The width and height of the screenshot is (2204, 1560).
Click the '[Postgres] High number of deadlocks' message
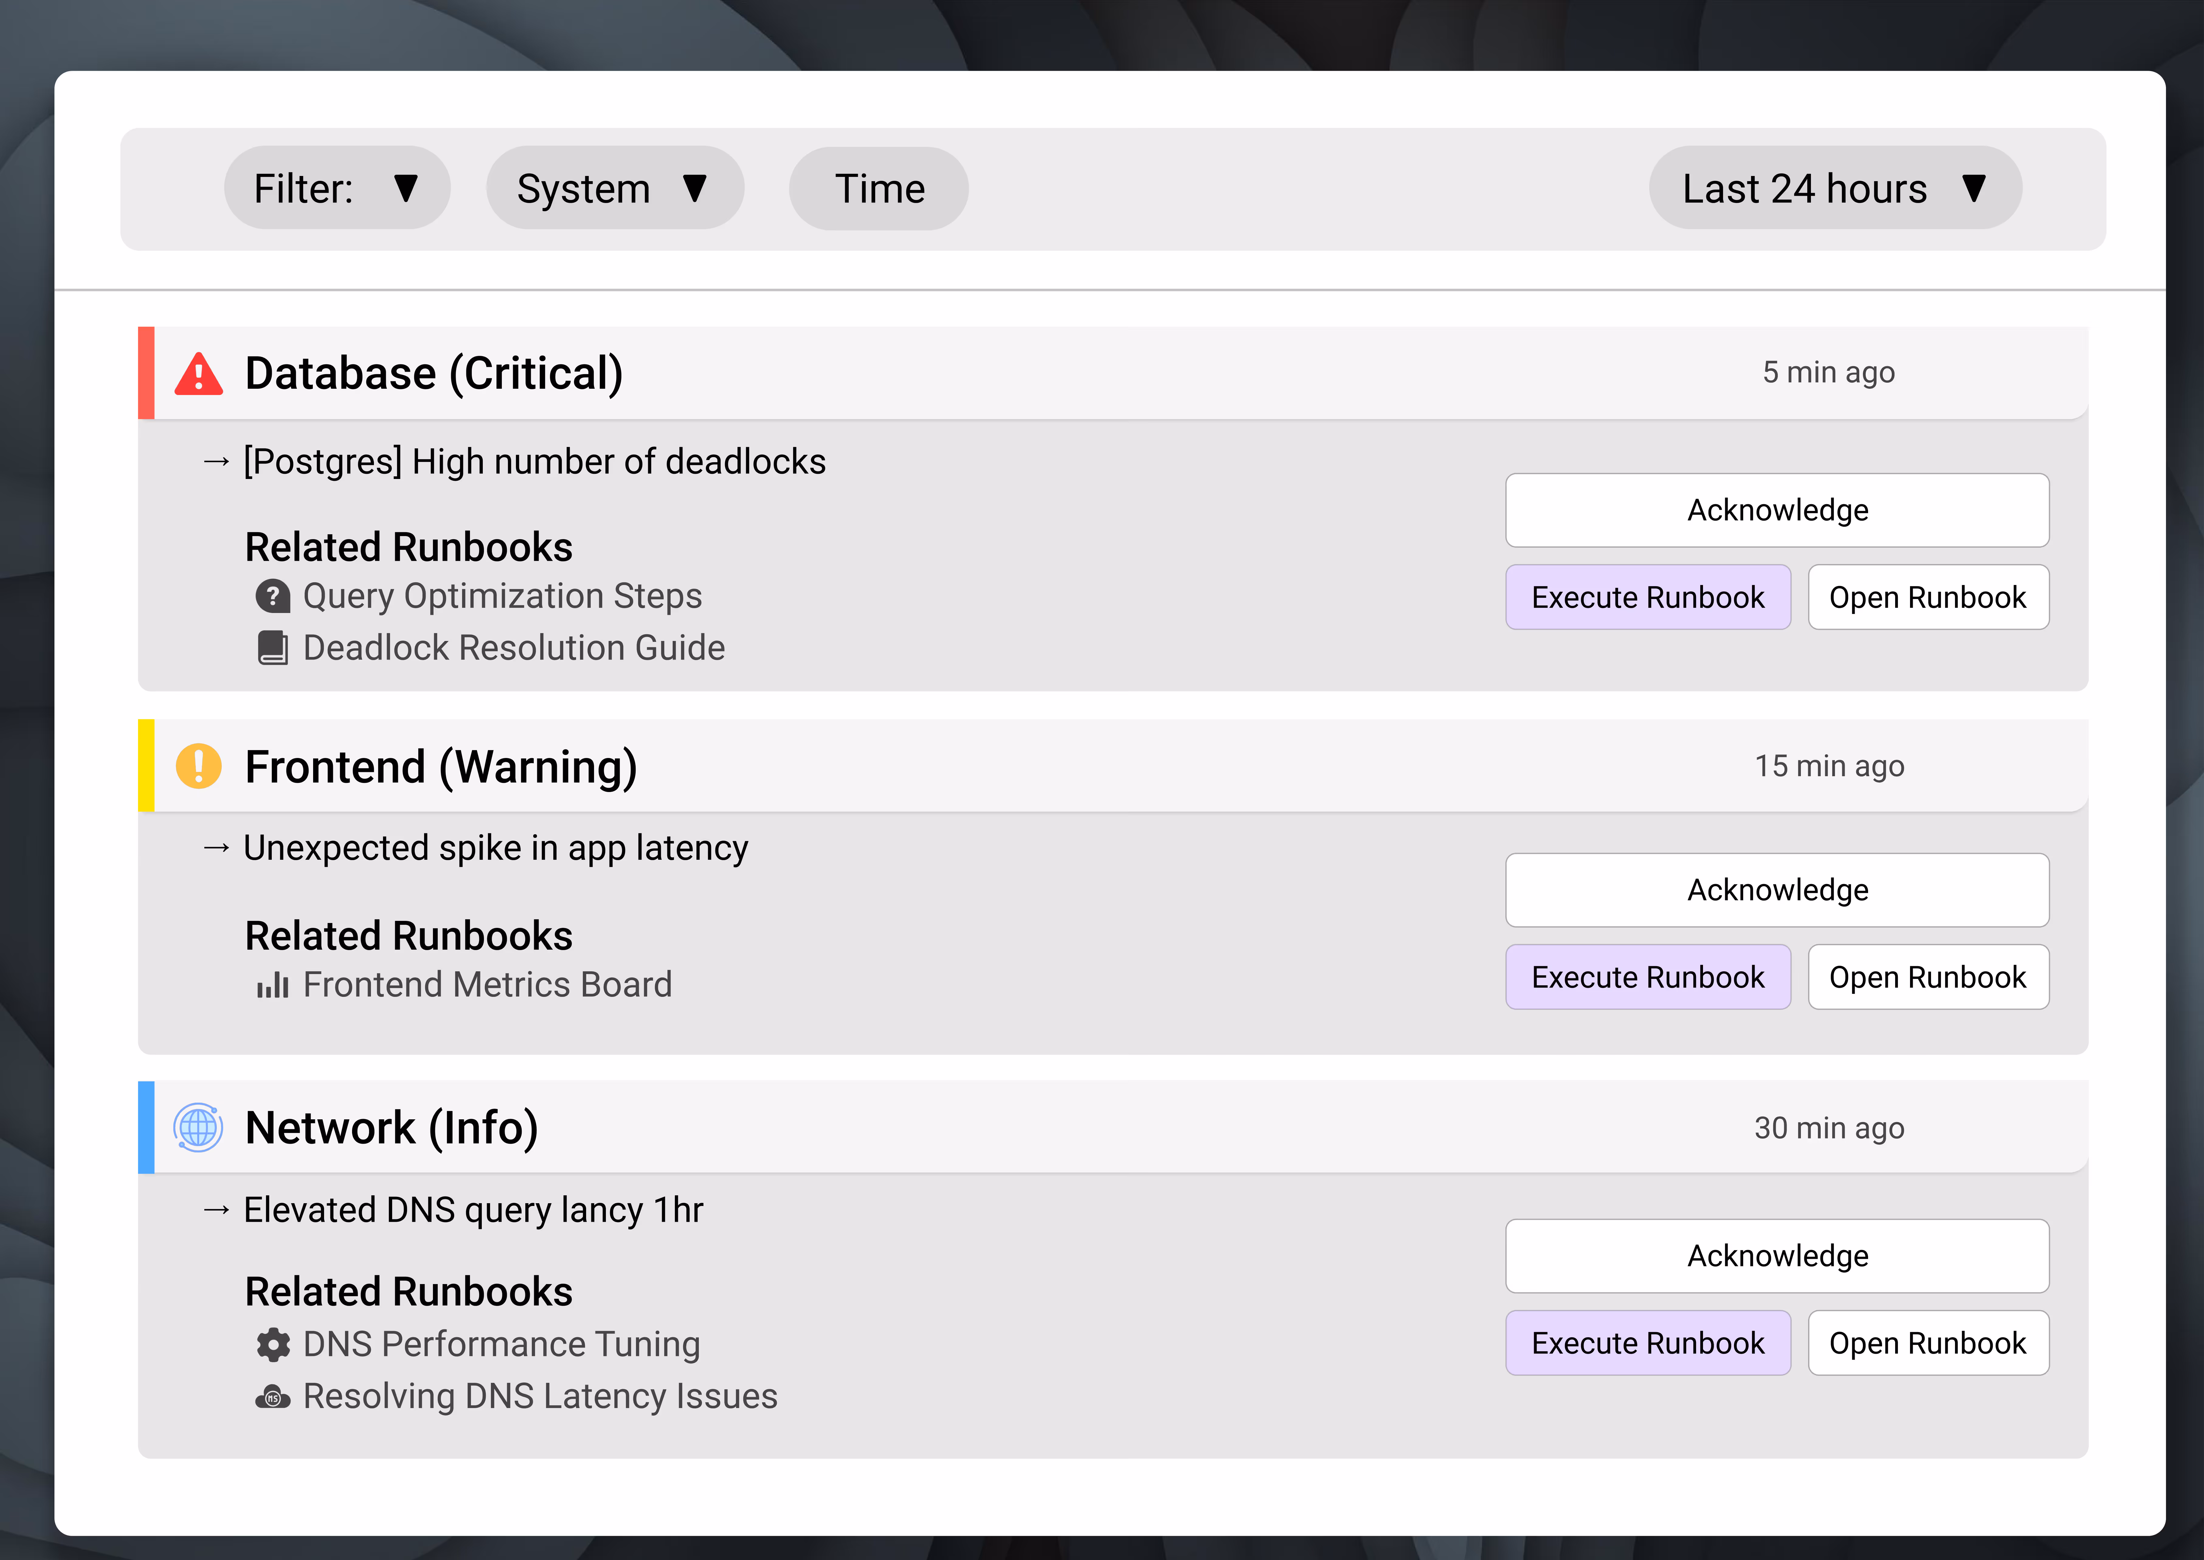534,462
